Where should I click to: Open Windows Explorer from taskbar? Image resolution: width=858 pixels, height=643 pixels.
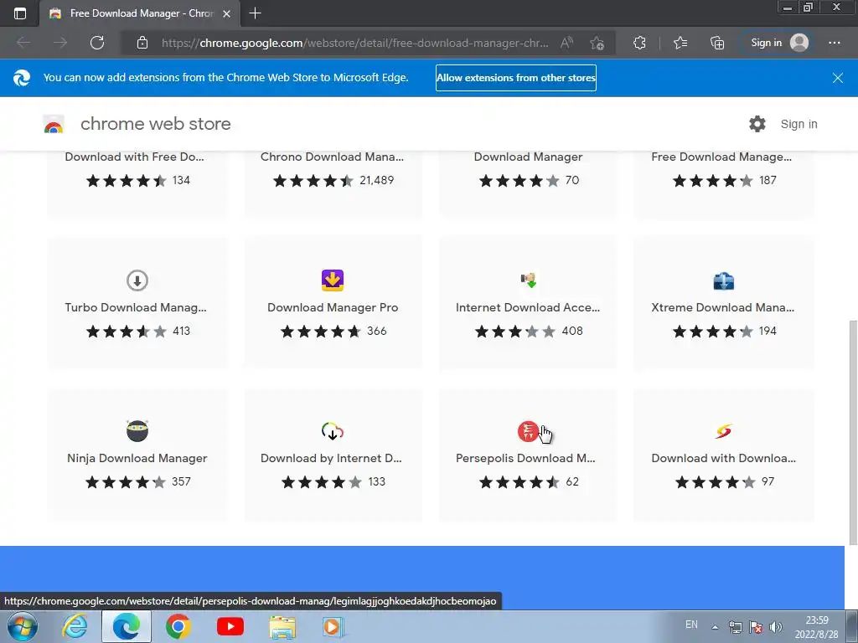(x=282, y=627)
